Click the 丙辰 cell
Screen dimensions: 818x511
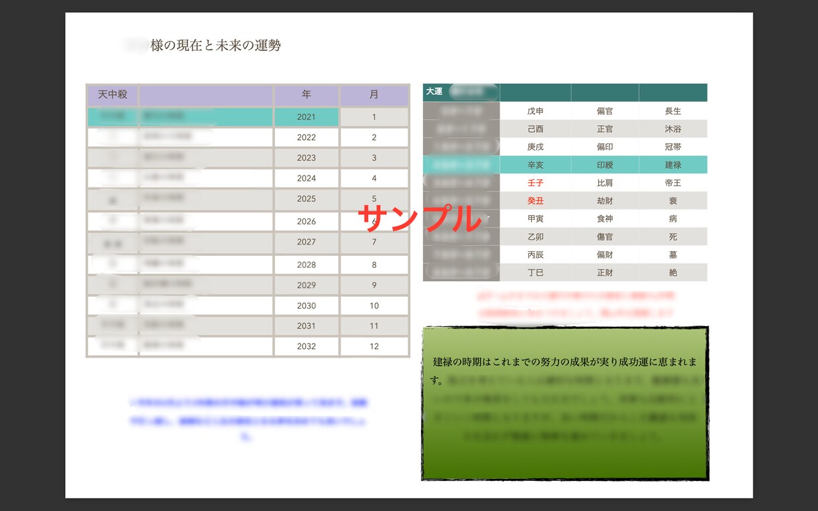(536, 254)
